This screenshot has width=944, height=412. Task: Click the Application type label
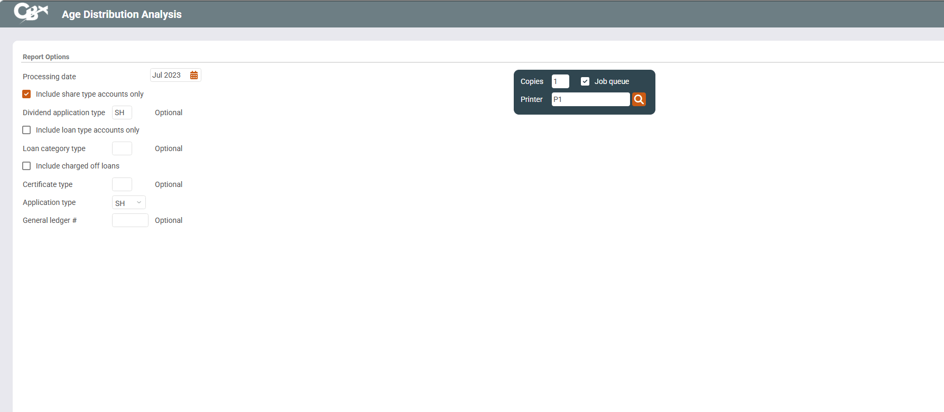49,202
